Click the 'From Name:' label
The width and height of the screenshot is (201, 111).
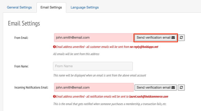21,66
